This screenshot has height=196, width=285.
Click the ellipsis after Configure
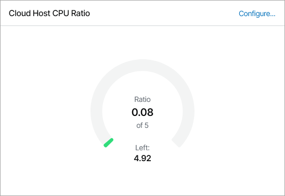point(273,16)
